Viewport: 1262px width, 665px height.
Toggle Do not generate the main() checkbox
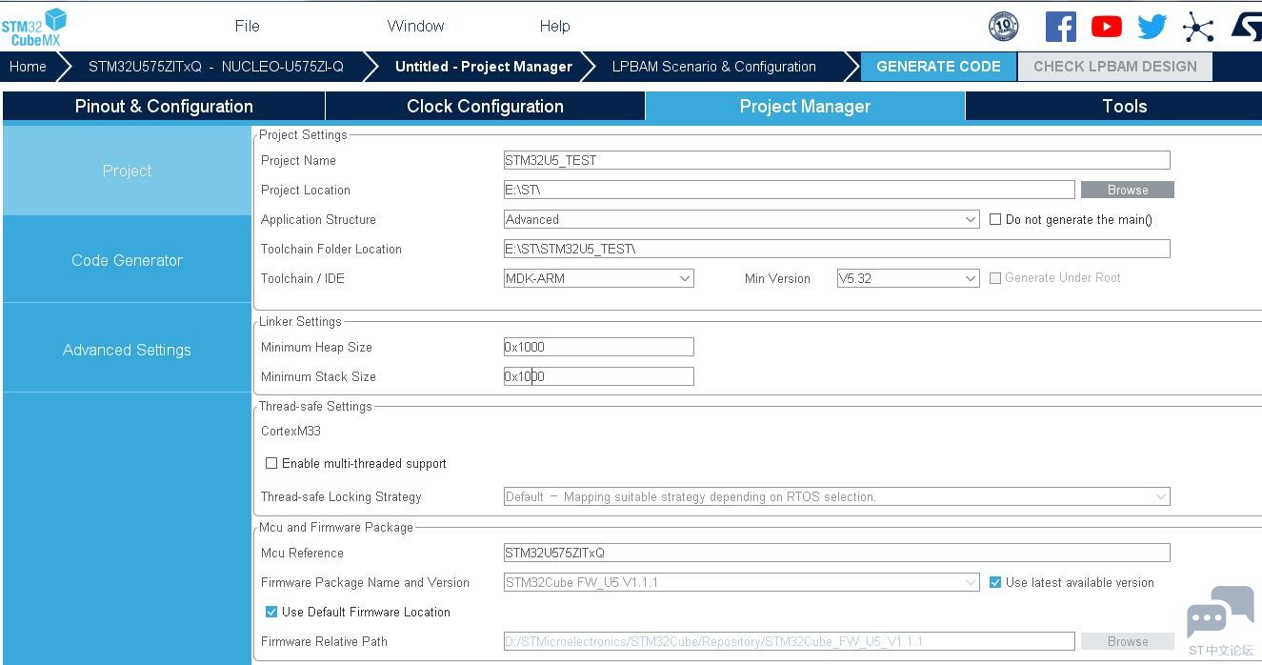(x=995, y=219)
